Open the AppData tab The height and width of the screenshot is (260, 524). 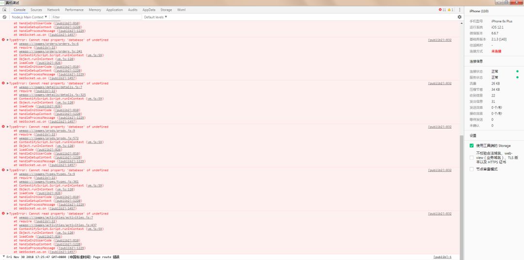pos(149,10)
